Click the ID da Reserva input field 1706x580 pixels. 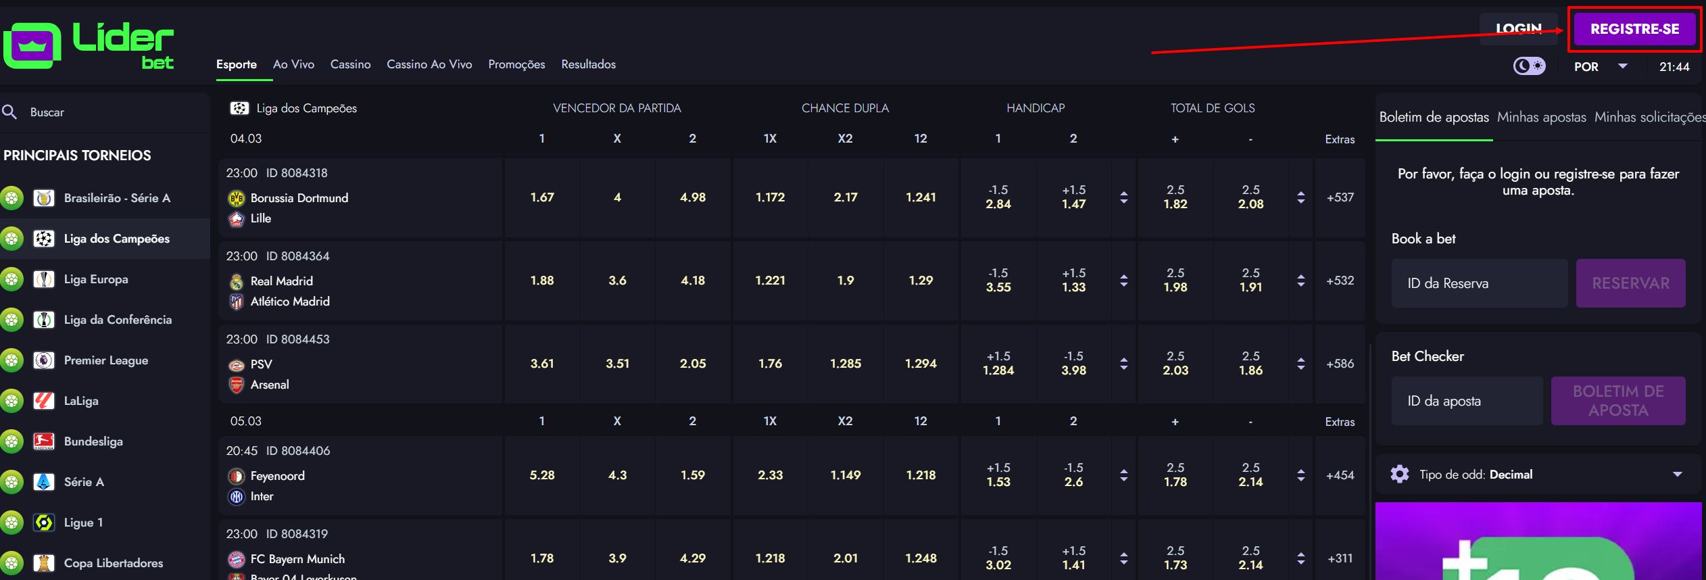(1479, 283)
